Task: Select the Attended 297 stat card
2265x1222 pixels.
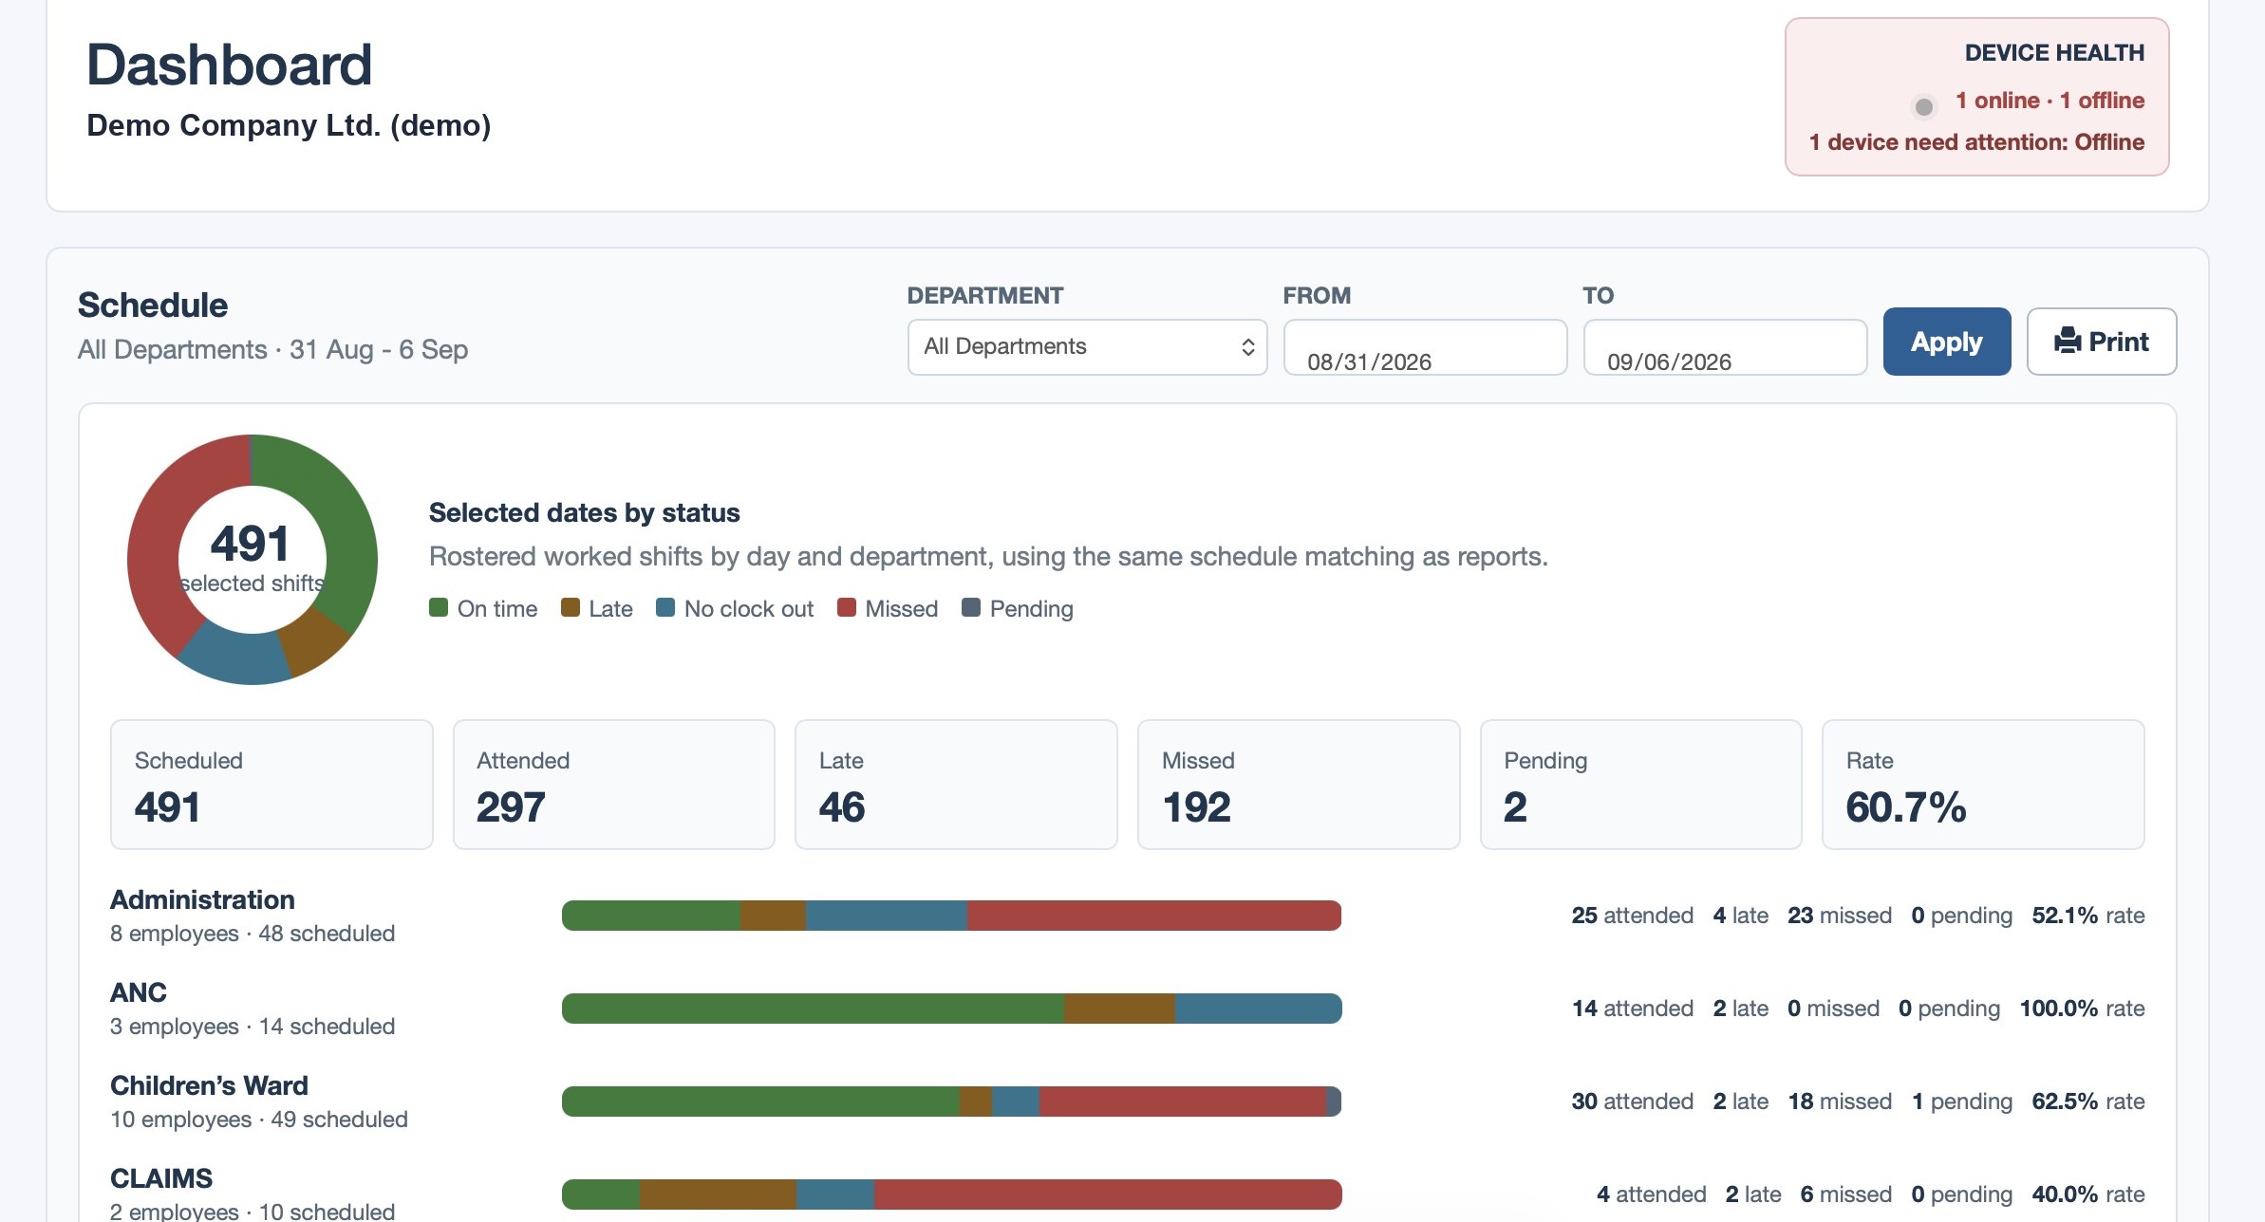Action: [613, 785]
